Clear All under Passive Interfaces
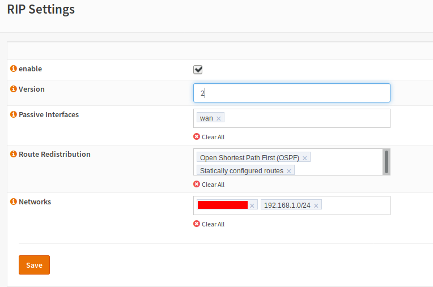 (x=209, y=137)
